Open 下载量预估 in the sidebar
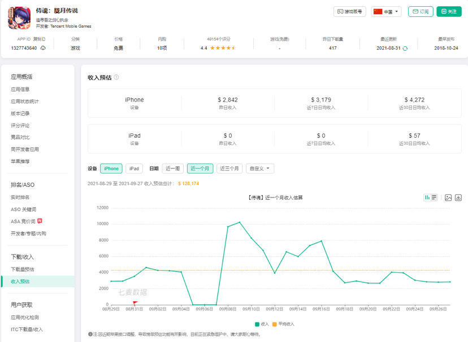The height and width of the screenshot is (342, 468). coord(23,269)
